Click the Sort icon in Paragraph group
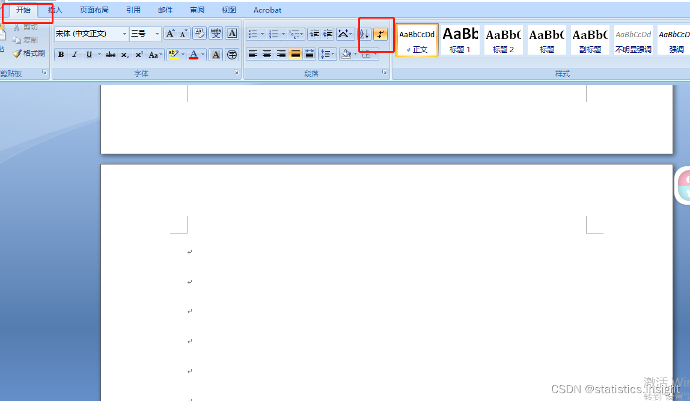The width and height of the screenshot is (690, 401). pos(364,34)
